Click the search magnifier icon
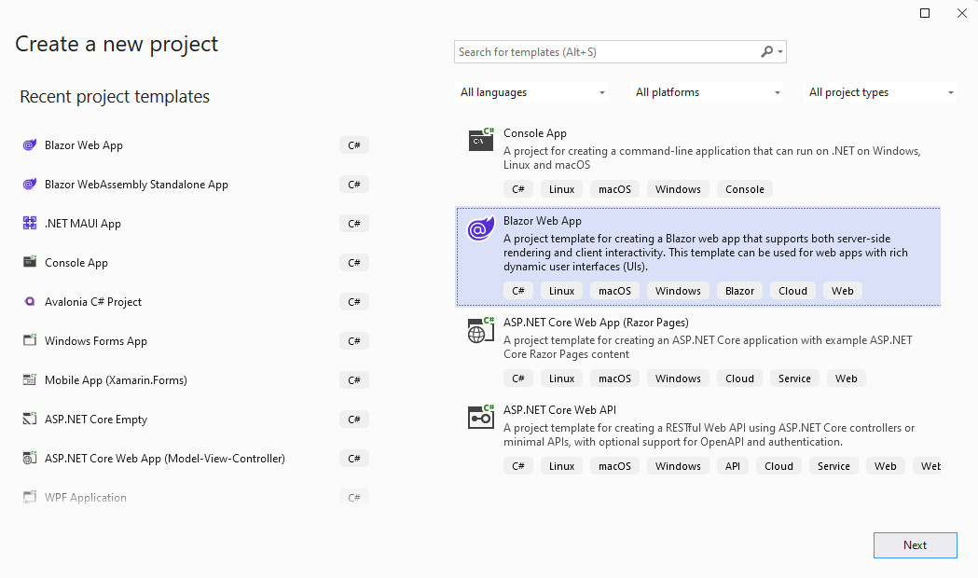The height and width of the screenshot is (578, 978). 767,52
